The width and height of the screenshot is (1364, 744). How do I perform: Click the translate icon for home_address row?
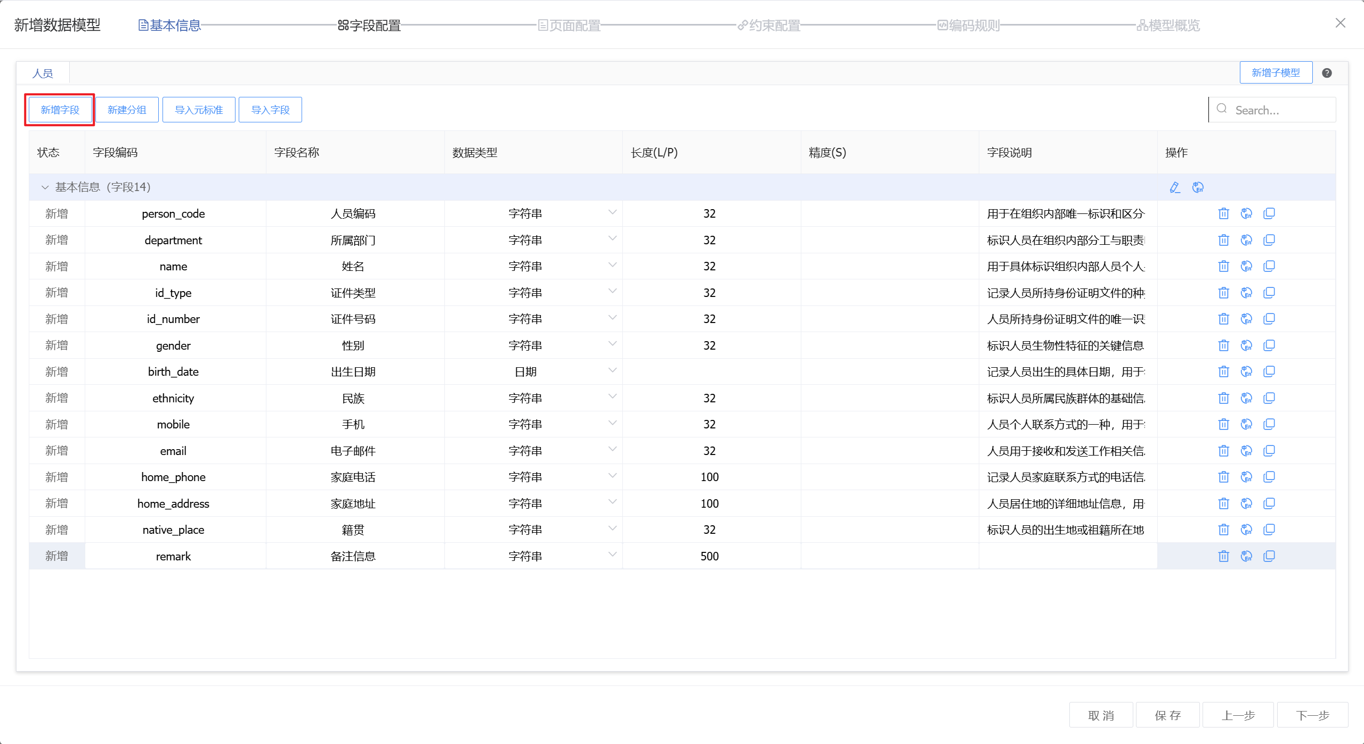pos(1246,503)
